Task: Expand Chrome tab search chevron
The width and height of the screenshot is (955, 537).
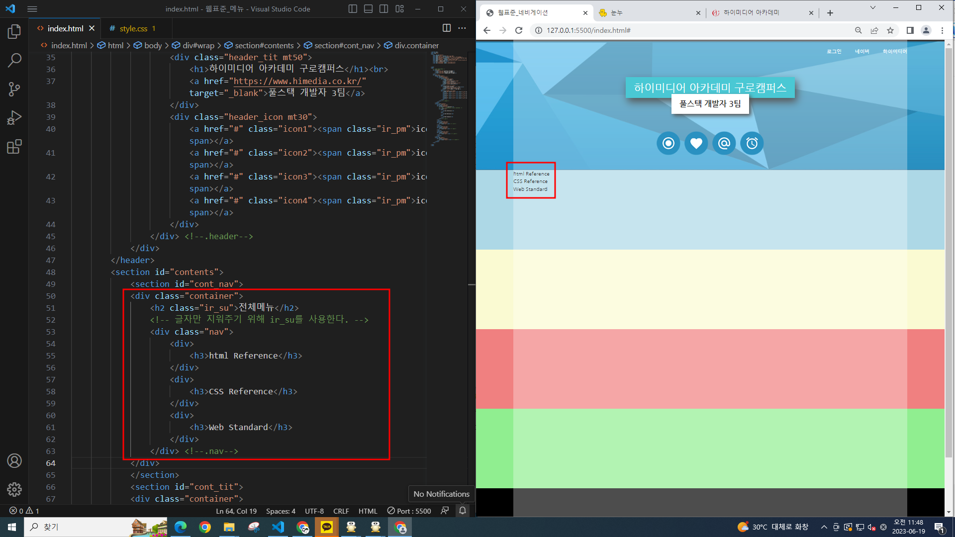Action: click(872, 8)
